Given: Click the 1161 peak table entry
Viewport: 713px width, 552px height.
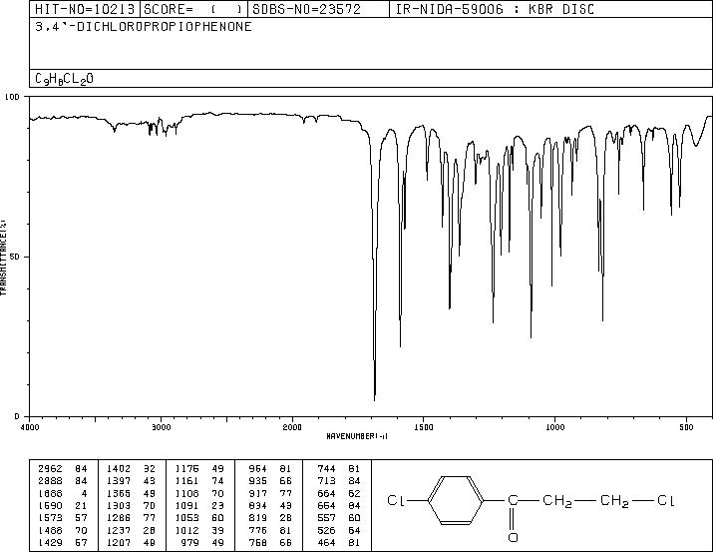Looking at the screenshot, I should point(199,481).
